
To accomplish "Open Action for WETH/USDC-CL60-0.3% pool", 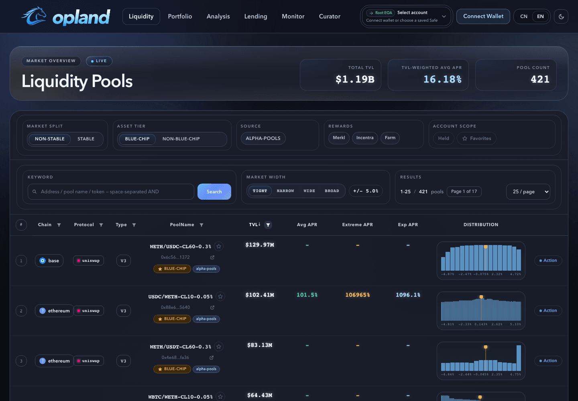I will coord(548,261).
